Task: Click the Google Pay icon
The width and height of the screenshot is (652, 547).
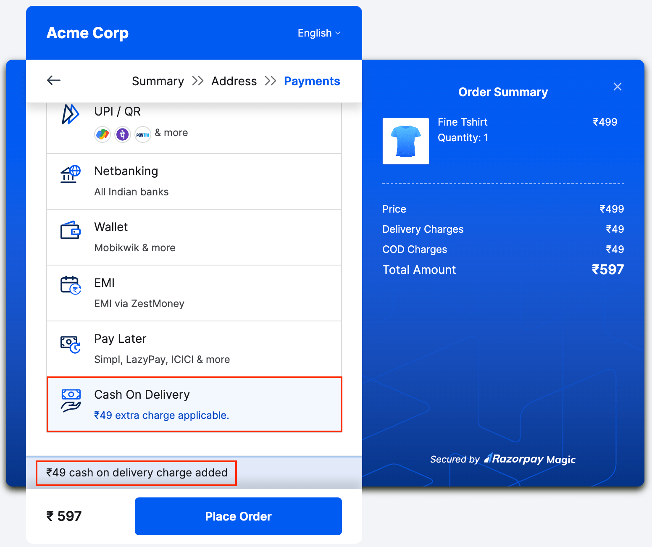Action: click(102, 134)
